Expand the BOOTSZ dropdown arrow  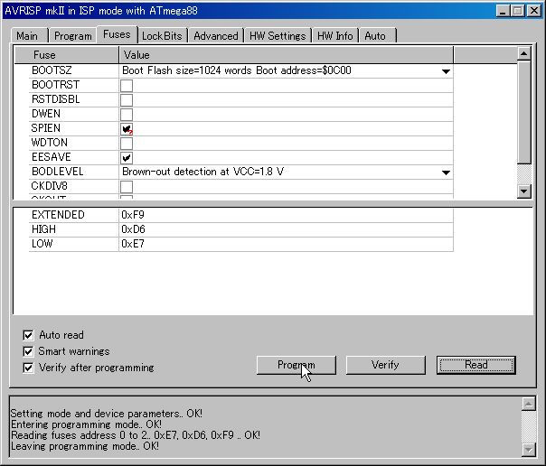446,71
